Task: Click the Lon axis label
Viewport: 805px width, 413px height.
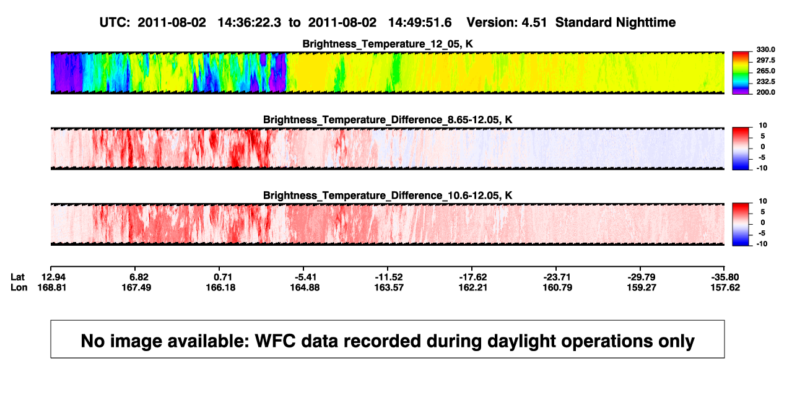Action: tap(19, 287)
